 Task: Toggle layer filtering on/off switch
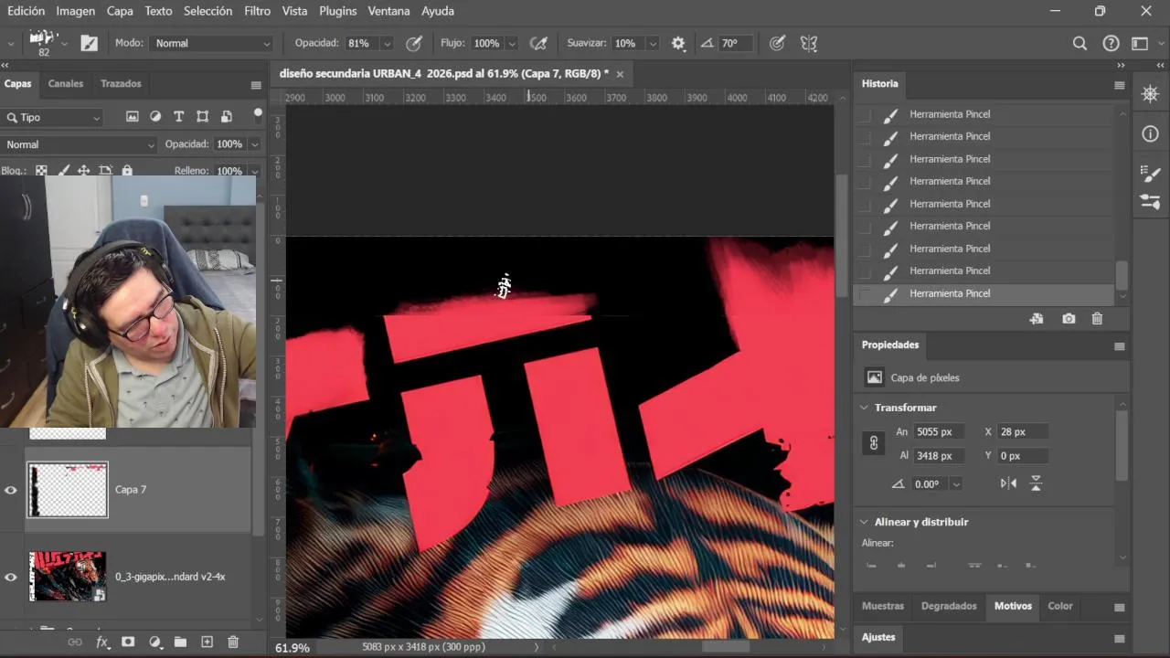pos(258,114)
